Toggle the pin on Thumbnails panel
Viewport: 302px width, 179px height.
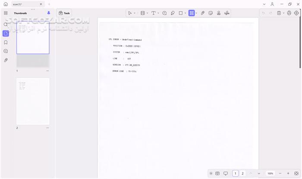(48, 13)
